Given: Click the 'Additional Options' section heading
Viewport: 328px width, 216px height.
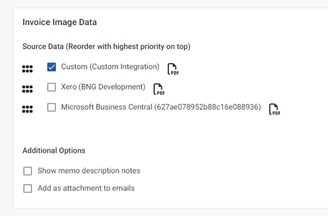Looking at the screenshot, I should (x=54, y=151).
